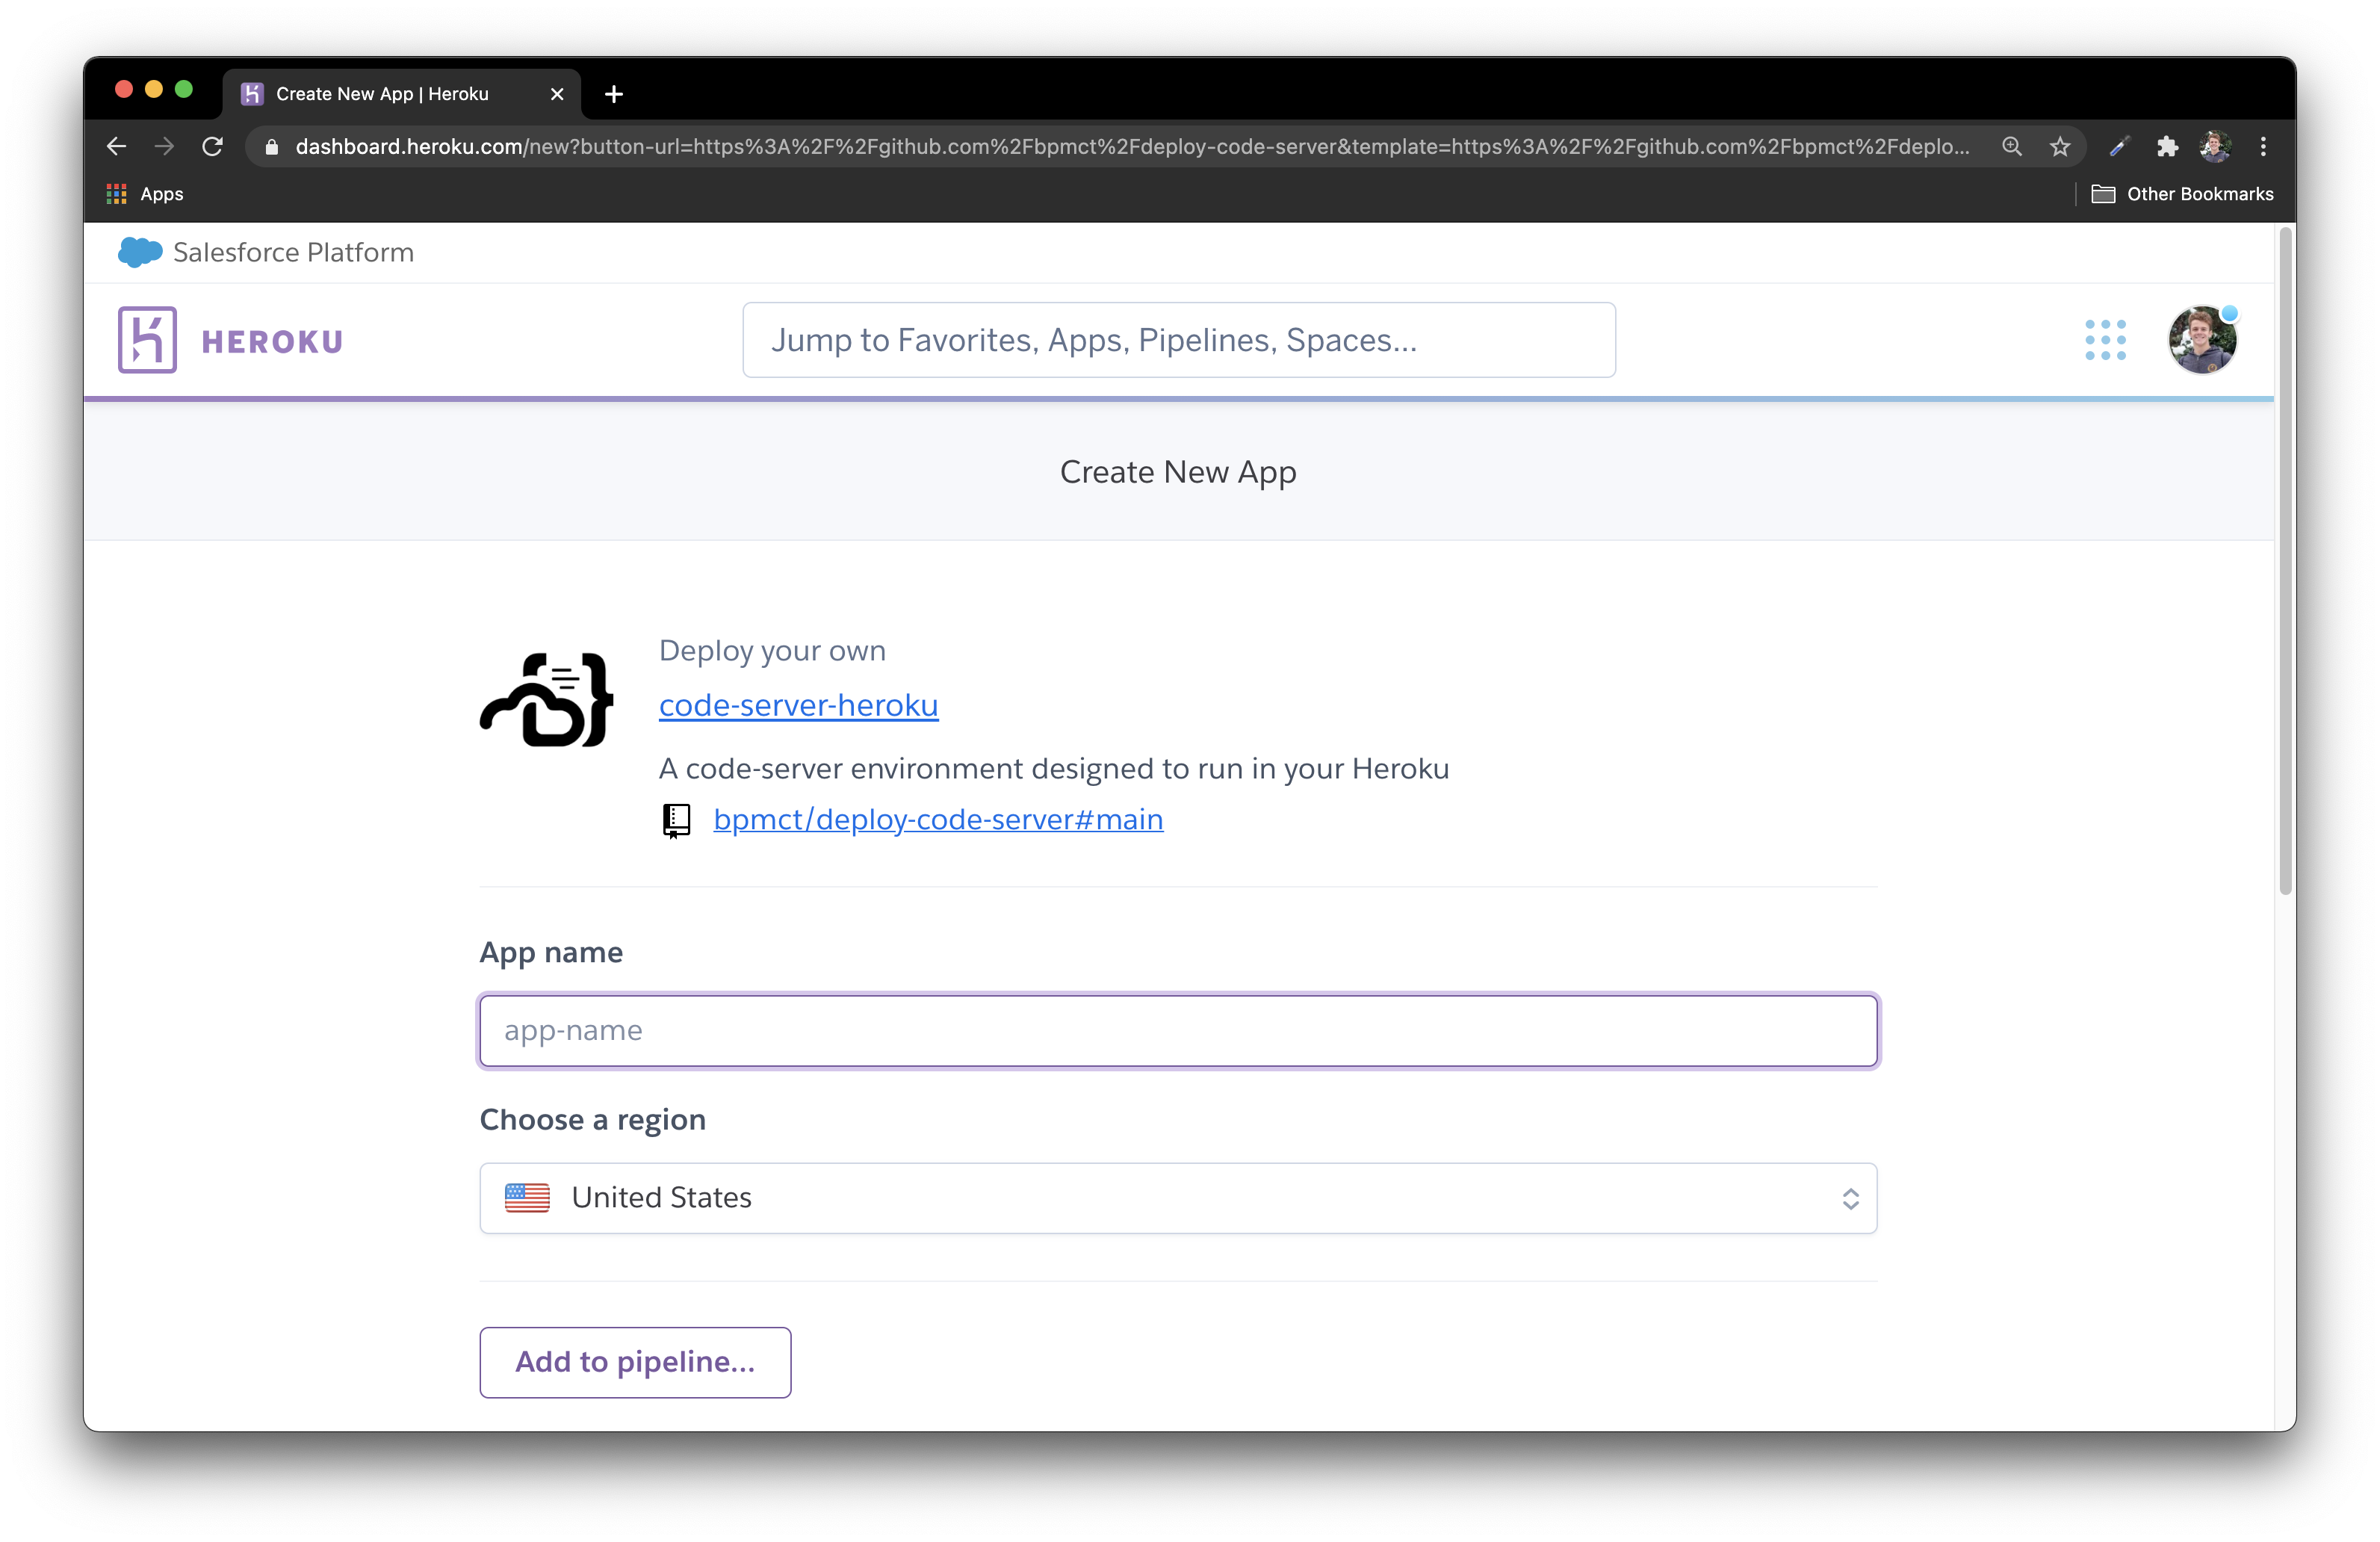The image size is (2380, 1542).
Task: Go back using the browser back arrow
Action: [116, 147]
